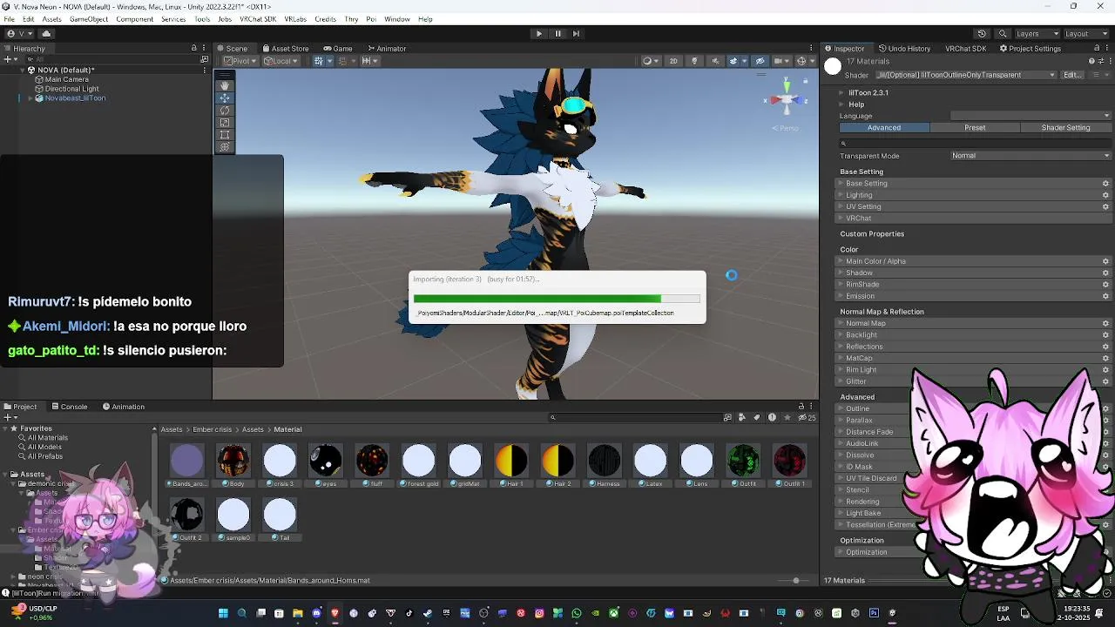Open the File menu

coord(9,19)
